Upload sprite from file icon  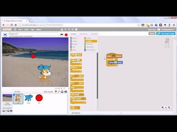[62, 92]
